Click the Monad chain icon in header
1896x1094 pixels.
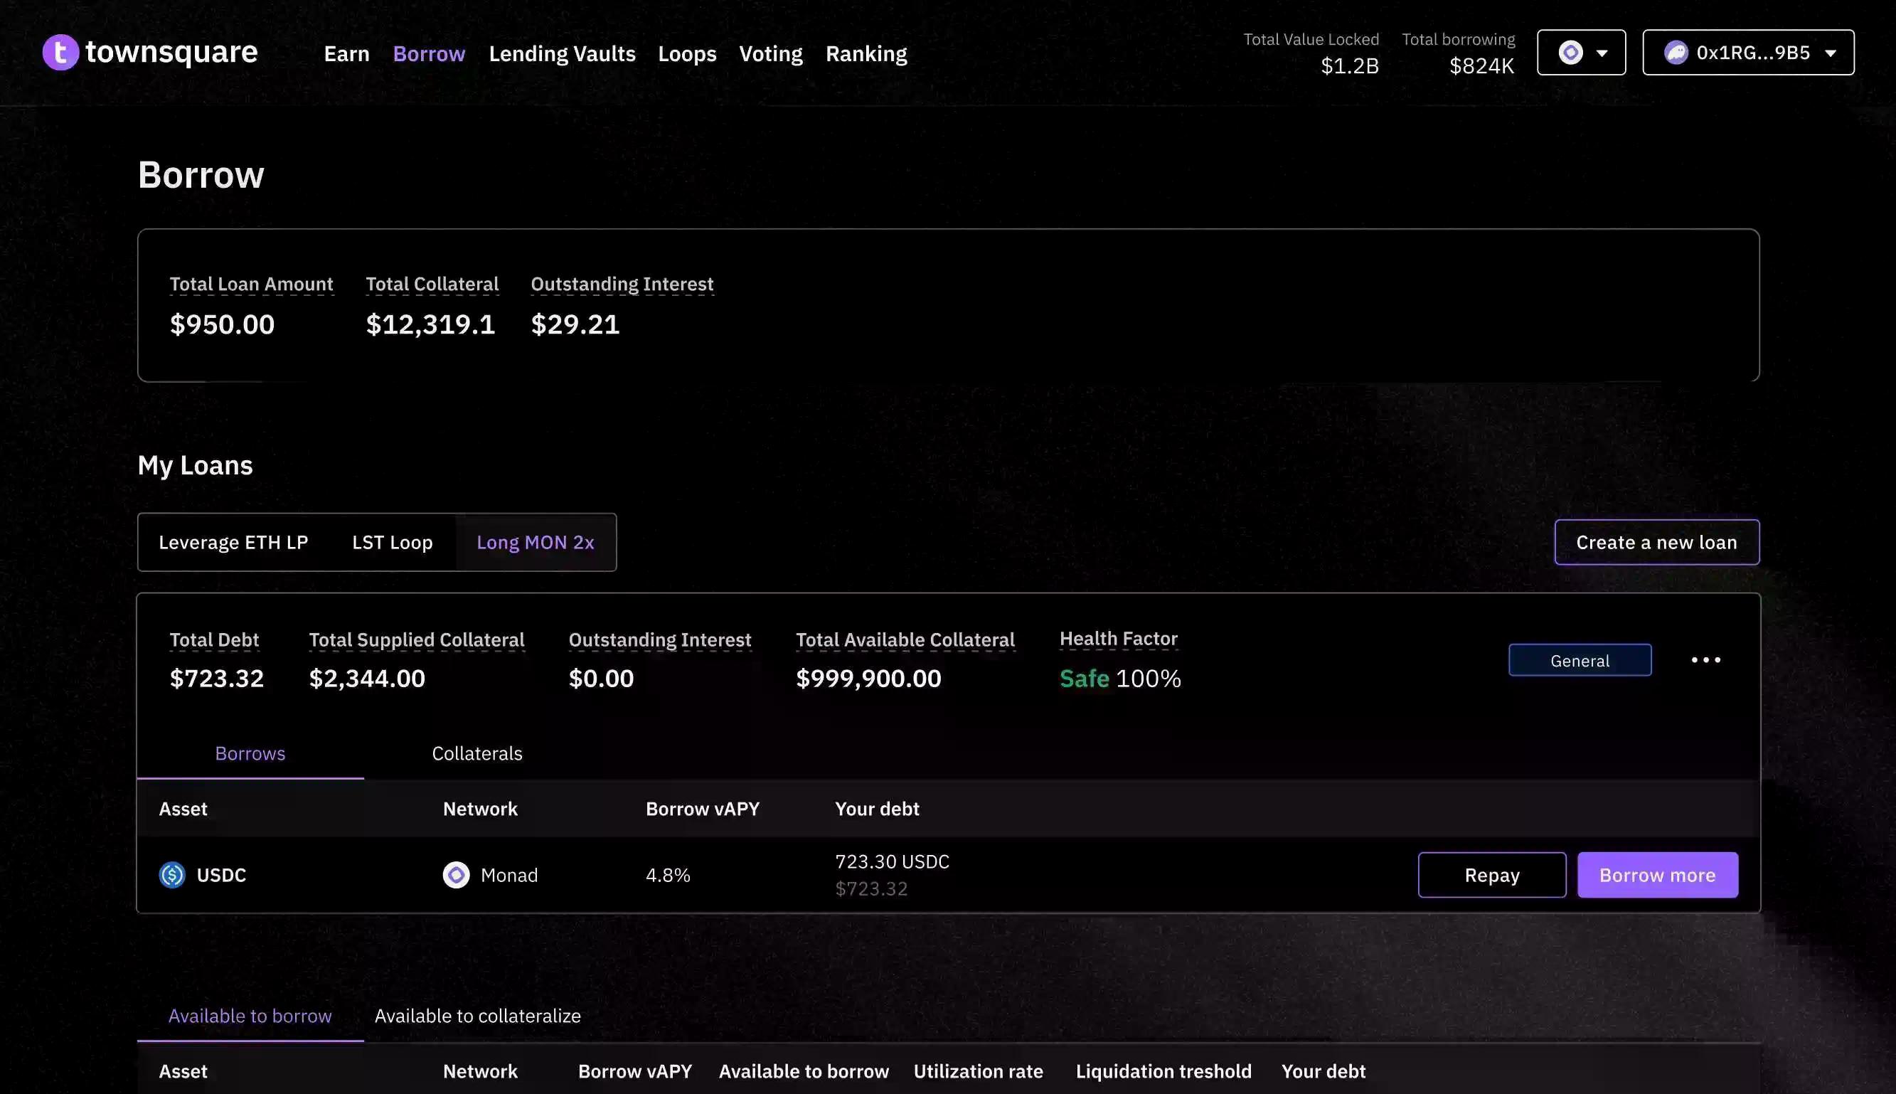[1570, 53]
